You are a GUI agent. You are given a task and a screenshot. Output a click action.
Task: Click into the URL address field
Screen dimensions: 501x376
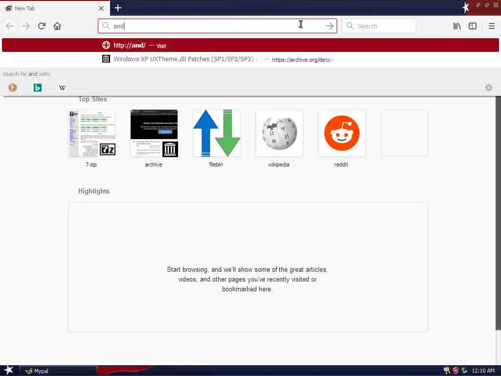tap(217, 26)
